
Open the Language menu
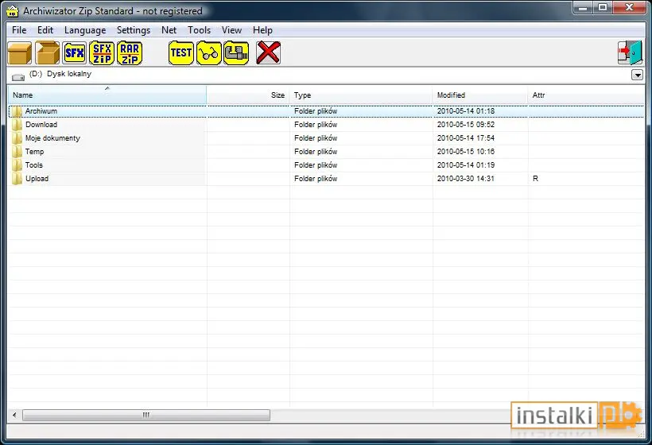pyautogui.click(x=85, y=30)
